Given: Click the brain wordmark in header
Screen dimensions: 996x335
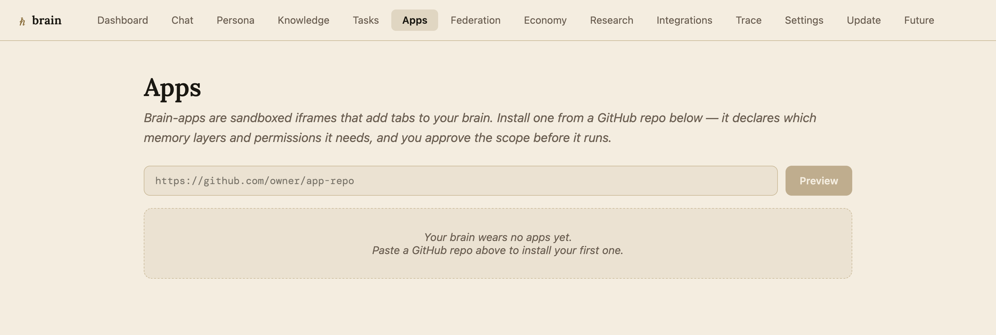Looking at the screenshot, I should pos(47,20).
